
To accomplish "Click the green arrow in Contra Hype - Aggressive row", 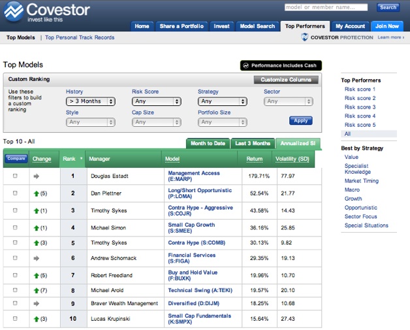I will click(37, 211).
